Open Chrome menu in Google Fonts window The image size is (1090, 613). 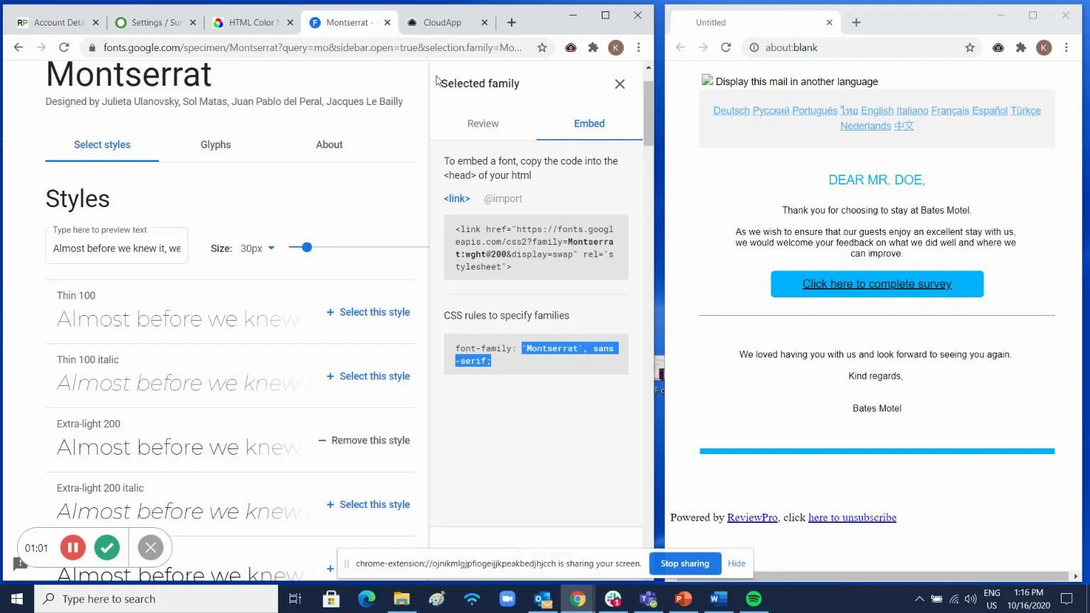coord(639,48)
